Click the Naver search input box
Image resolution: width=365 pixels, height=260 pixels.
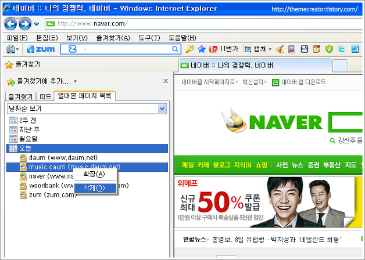pos(346,122)
